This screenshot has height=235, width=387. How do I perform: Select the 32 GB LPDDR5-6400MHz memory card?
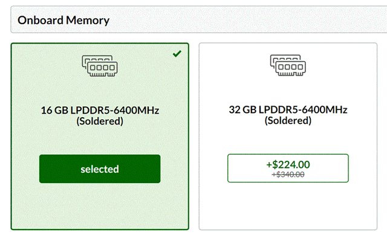(x=288, y=137)
